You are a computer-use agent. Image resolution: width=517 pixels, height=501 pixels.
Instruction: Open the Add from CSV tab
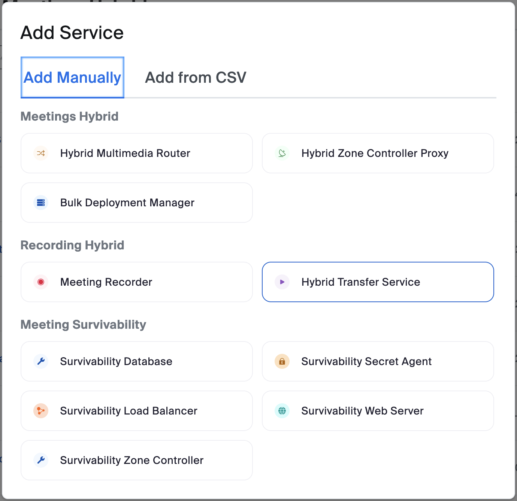[196, 78]
